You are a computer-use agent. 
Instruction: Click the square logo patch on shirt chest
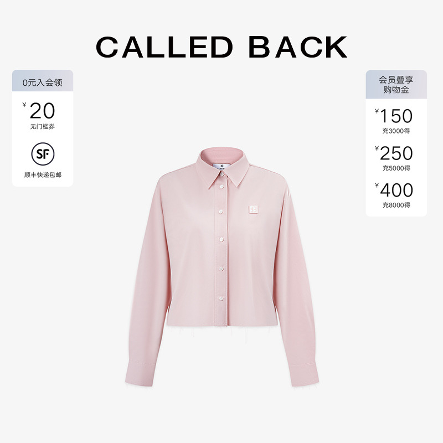coord(254,209)
